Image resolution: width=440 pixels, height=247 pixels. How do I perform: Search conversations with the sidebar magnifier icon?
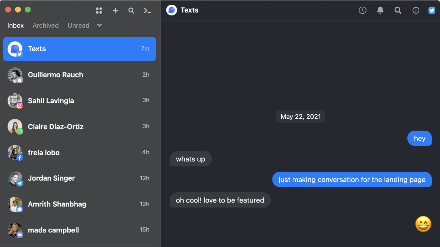point(131,10)
